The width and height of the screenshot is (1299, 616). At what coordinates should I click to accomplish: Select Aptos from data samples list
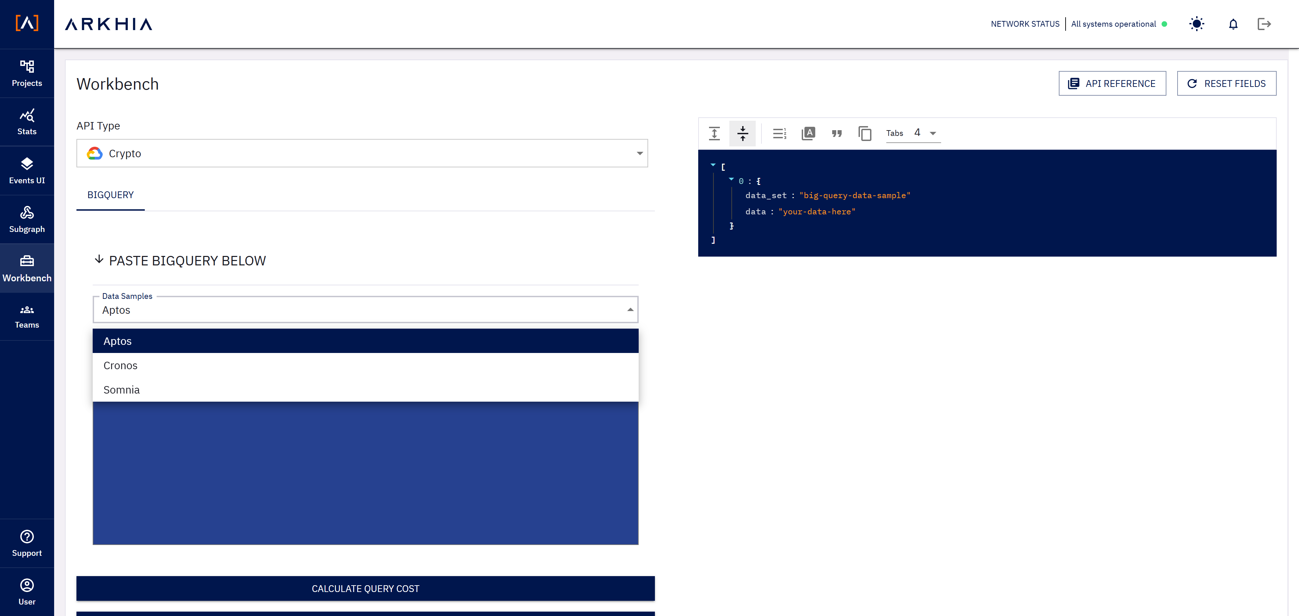(365, 341)
